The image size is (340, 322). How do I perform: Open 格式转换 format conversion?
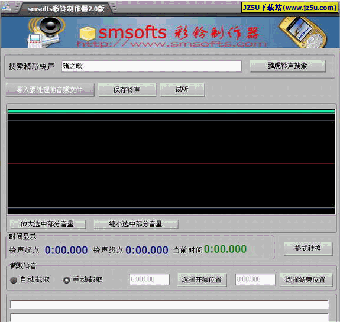pos(308,248)
